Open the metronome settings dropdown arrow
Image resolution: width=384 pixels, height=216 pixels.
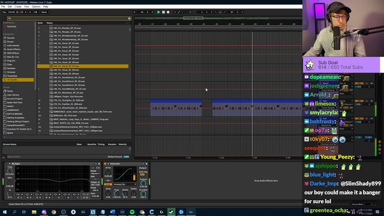pyautogui.click(x=38, y=12)
